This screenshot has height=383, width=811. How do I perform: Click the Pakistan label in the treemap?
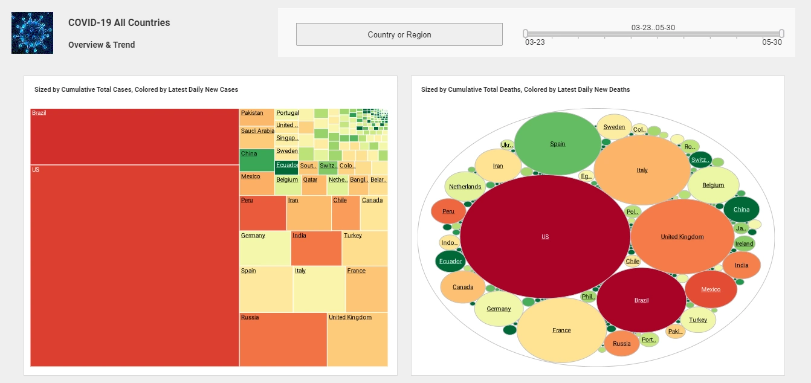coord(252,113)
